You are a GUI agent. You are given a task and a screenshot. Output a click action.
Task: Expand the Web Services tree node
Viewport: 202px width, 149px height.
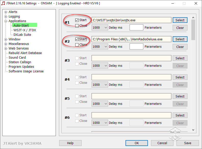tap(6, 48)
